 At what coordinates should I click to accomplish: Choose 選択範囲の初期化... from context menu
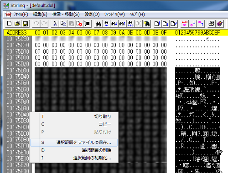(74, 158)
